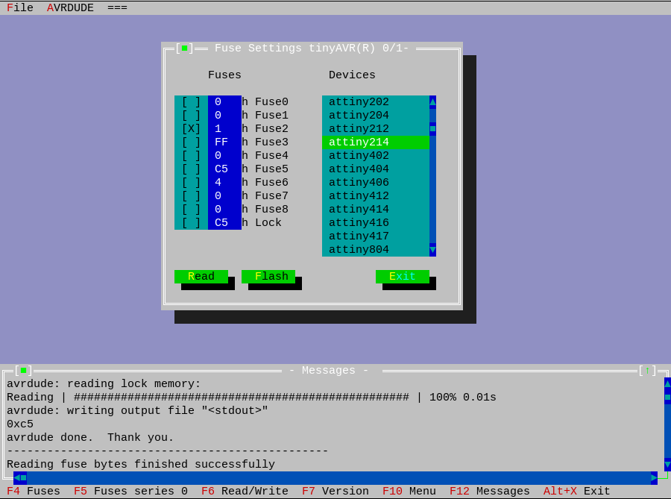671x499 pixels.
Task: Close the Messages window via green square icon
Action: tap(24, 370)
